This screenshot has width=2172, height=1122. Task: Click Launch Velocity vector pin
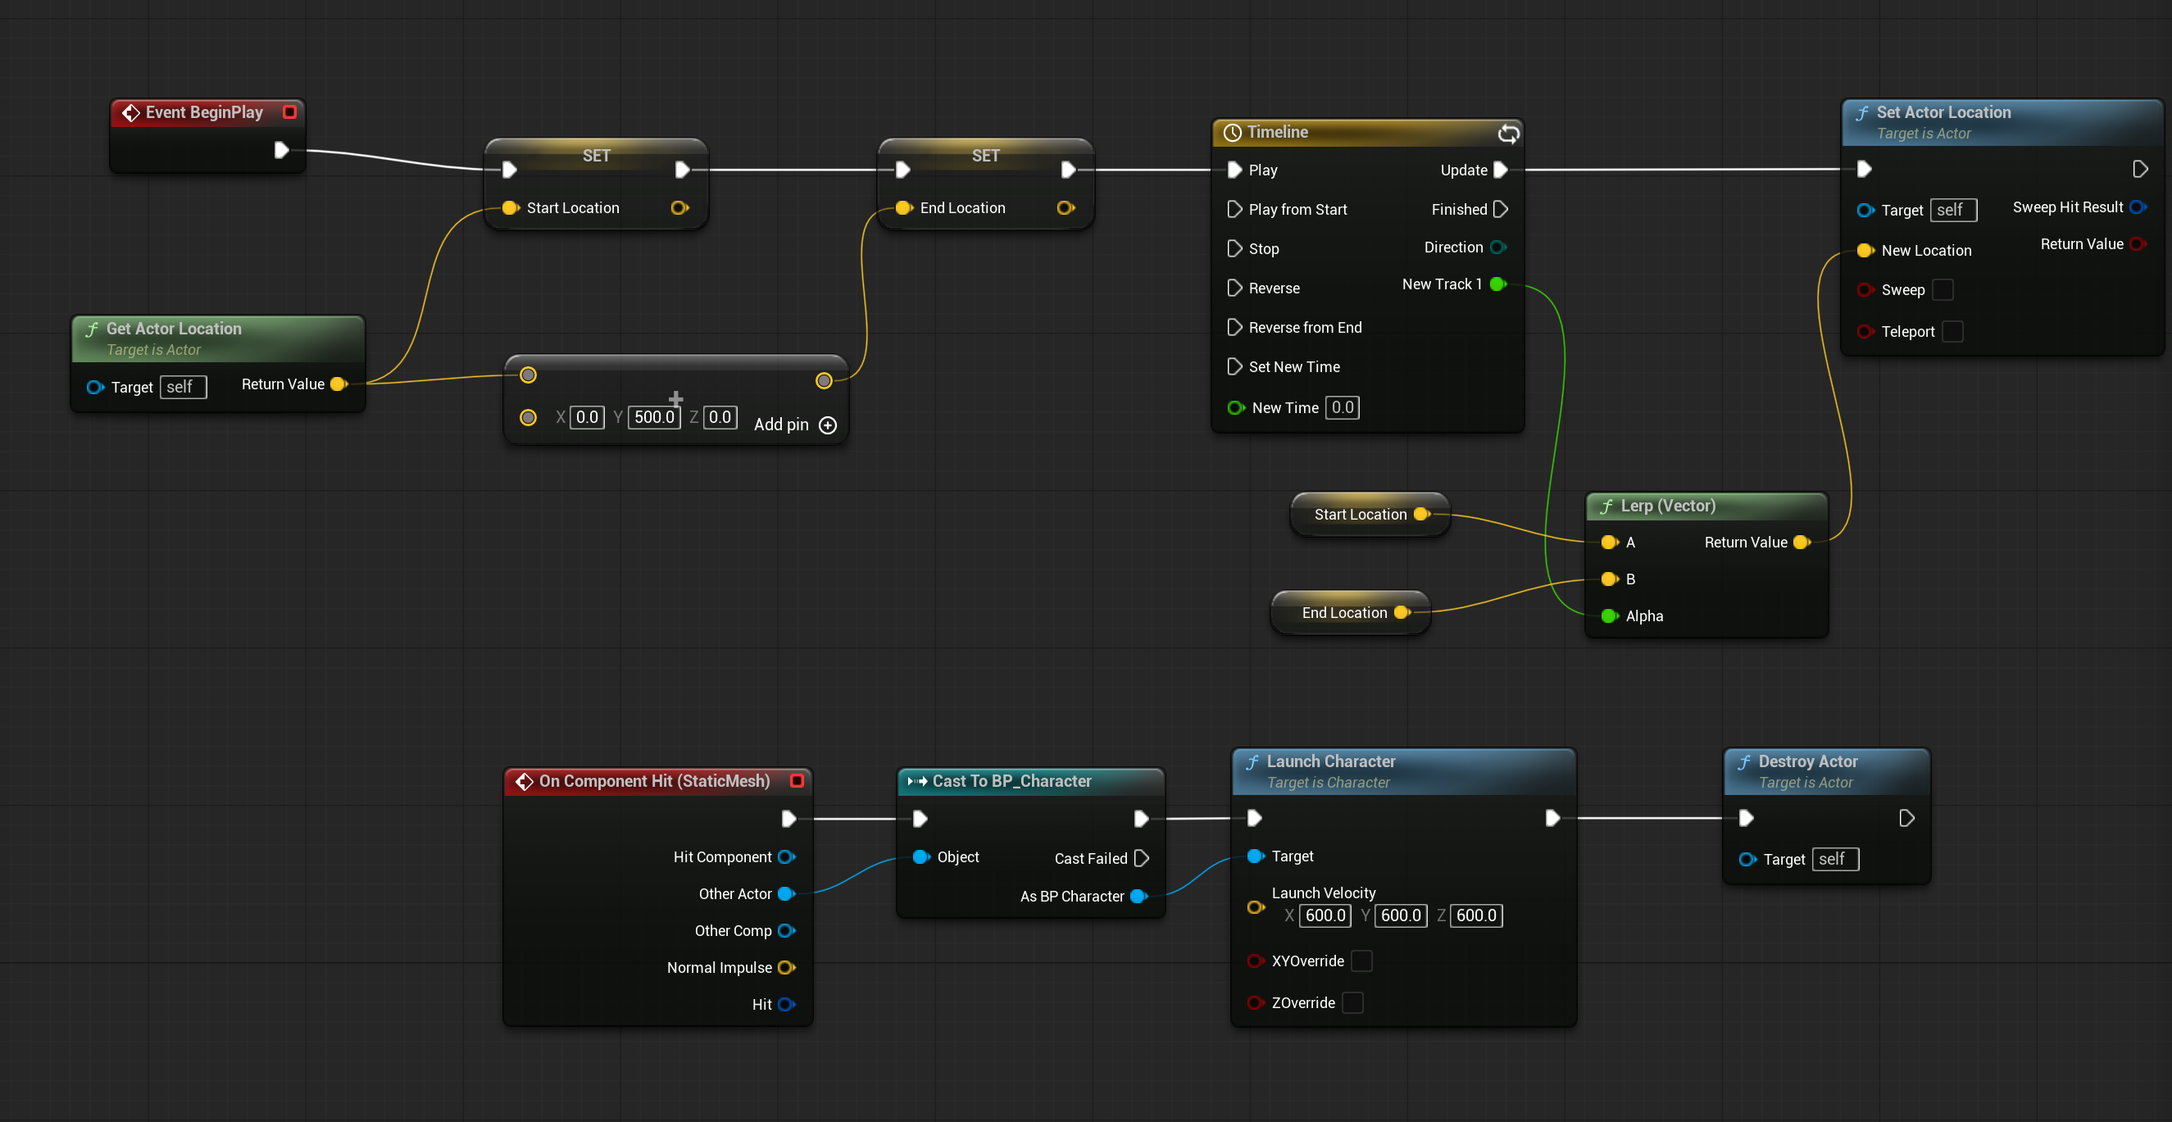click(x=1256, y=907)
